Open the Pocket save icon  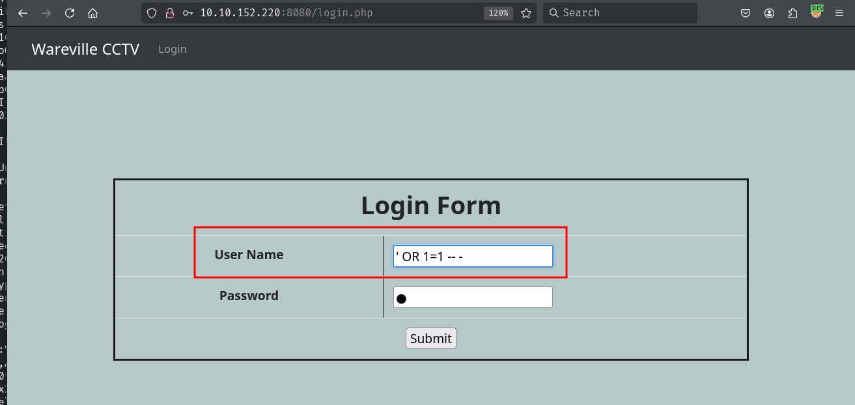click(x=746, y=13)
